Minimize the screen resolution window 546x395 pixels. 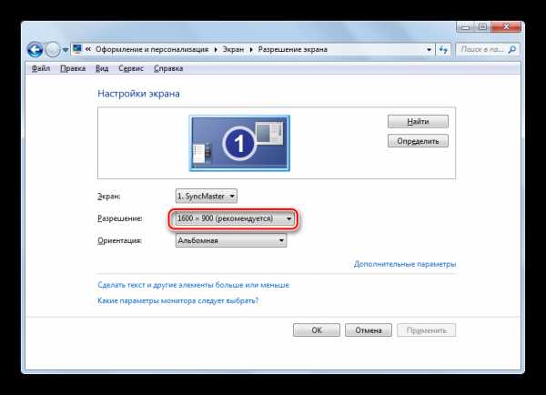coord(466,26)
